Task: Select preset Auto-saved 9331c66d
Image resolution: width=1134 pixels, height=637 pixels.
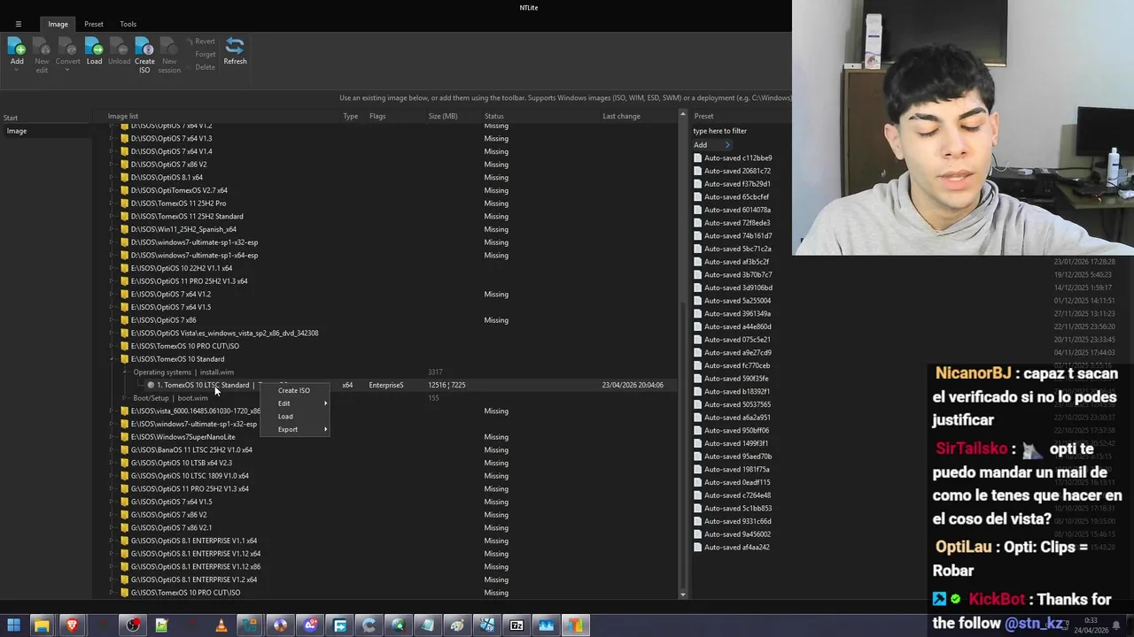Action: click(x=738, y=521)
